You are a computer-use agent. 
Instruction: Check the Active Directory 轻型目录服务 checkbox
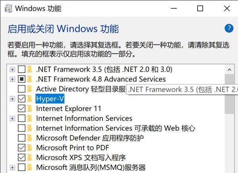tap(22, 89)
